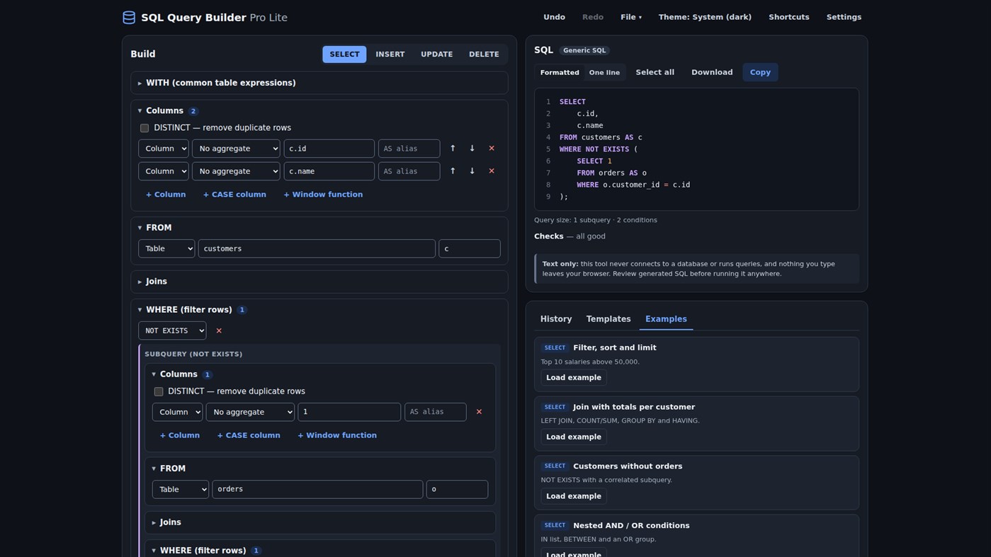Delete the NOT EXISTS condition
The image size is (991, 557).
[x=219, y=331]
